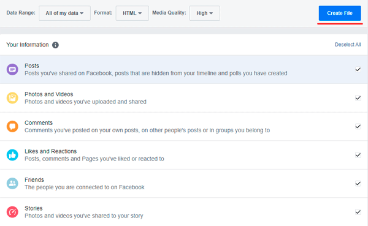Toggle the Likes and Reactions checkbox
This screenshot has height=226, width=368.
coord(358,155)
